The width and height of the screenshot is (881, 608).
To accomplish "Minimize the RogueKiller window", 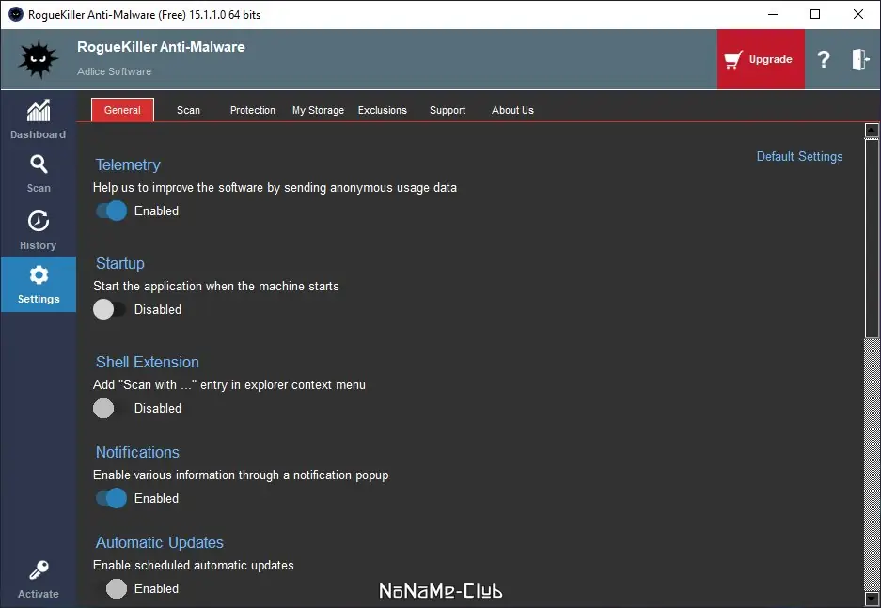I will point(773,14).
